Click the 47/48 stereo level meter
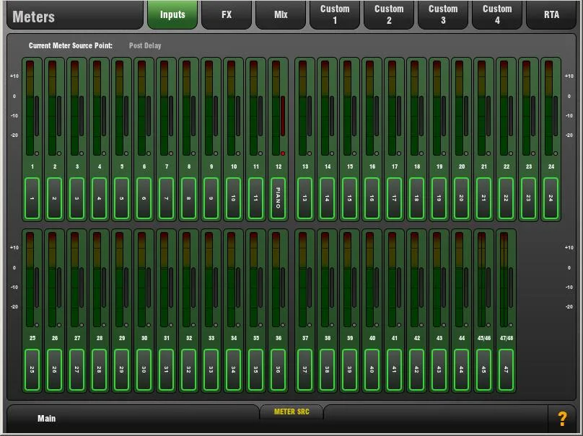Viewport: 583px width, 436px height. [x=504, y=280]
